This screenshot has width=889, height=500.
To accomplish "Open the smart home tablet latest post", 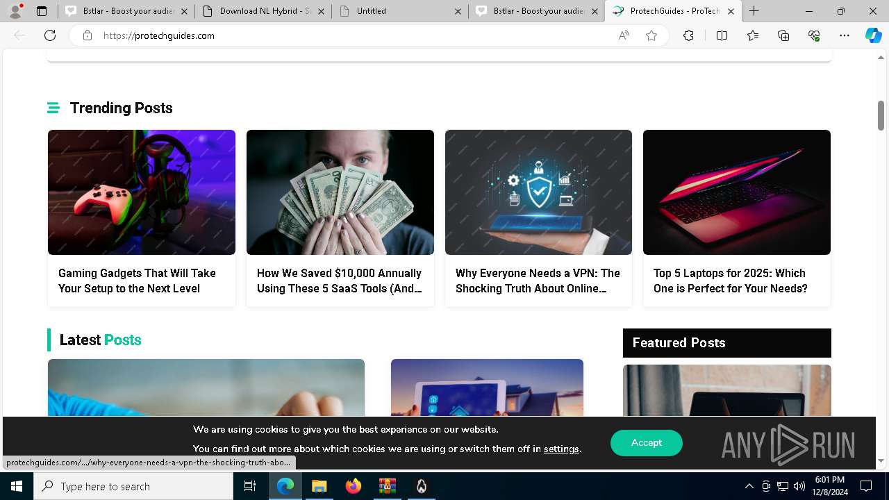I will [487, 387].
